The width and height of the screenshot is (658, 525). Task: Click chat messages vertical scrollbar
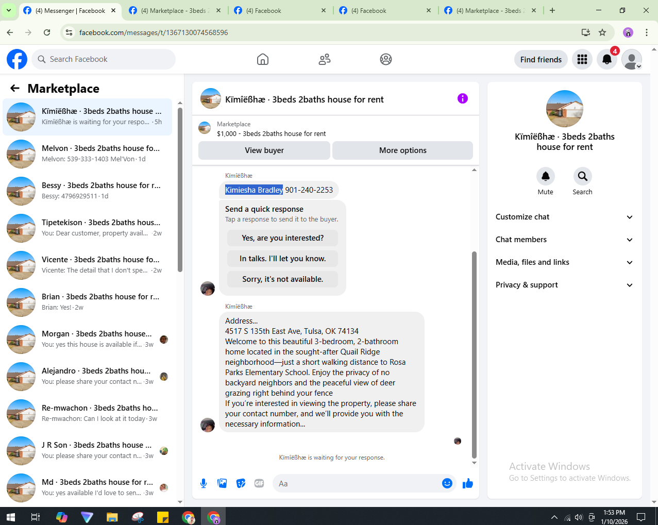coord(474,354)
